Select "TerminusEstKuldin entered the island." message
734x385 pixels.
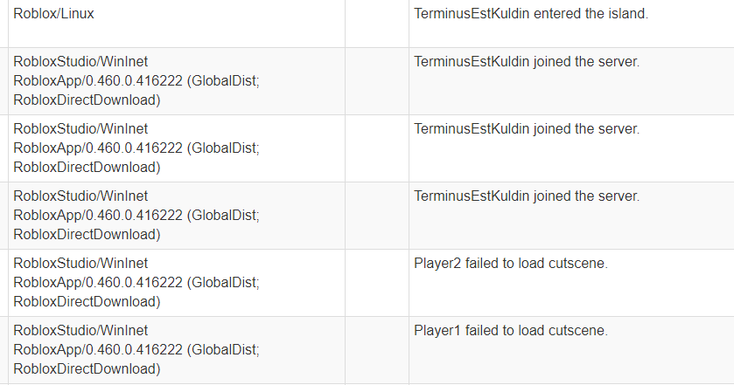531,14
